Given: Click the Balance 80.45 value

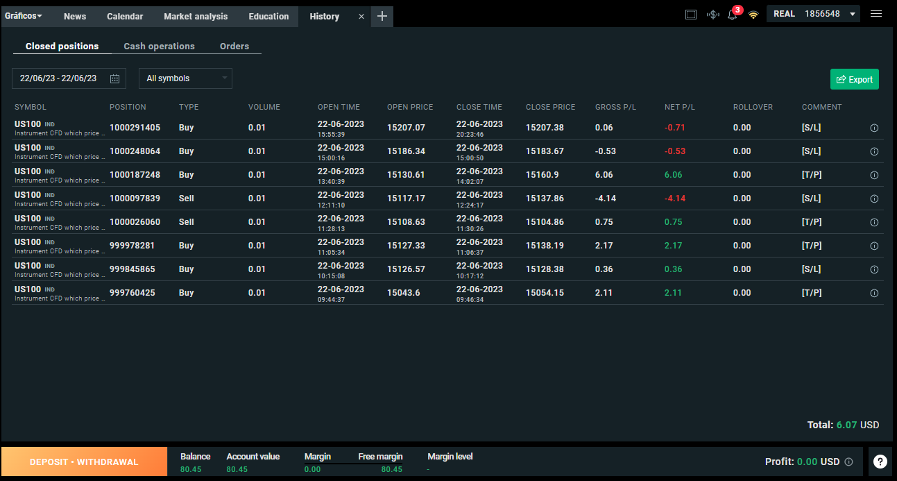Looking at the screenshot, I should pyautogui.click(x=190, y=469).
